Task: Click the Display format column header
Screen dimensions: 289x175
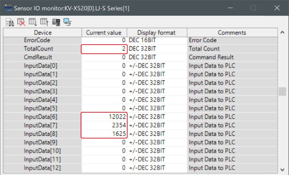Action: tap(156, 33)
